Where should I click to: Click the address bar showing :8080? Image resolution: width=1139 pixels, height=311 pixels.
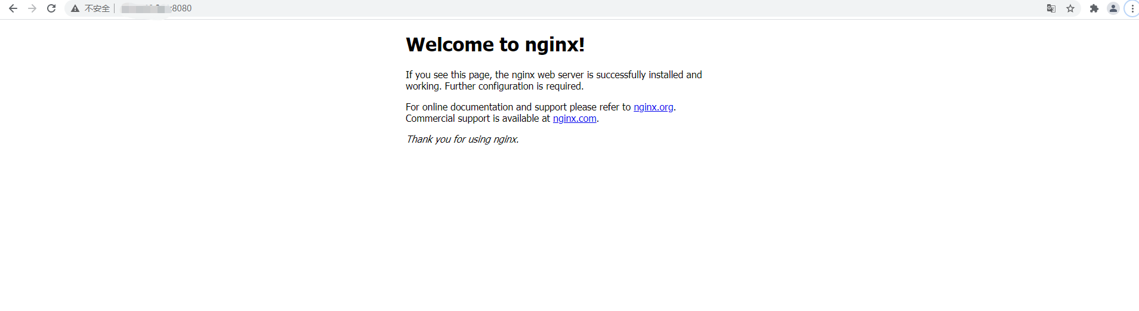(x=573, y=8)
